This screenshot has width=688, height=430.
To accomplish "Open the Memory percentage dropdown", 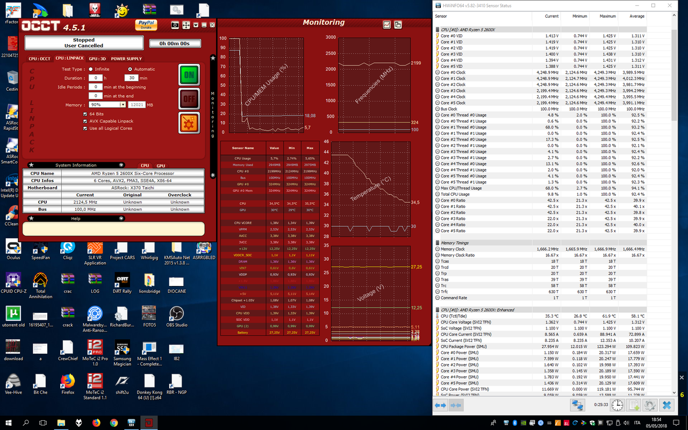I will (123, 105).
